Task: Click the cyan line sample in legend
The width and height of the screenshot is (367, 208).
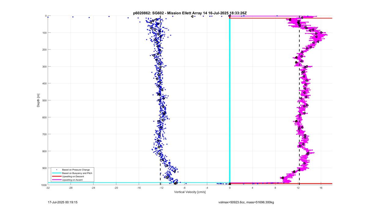Action: 57,173
